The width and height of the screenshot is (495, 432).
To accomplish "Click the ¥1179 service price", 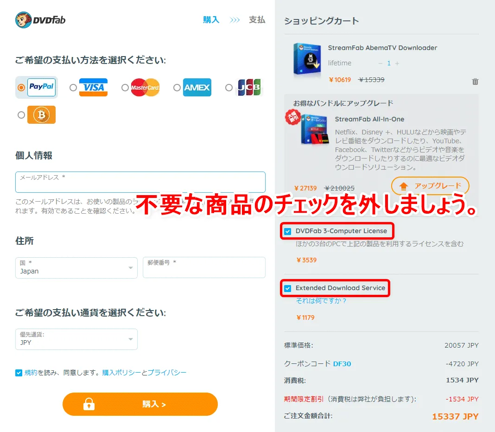I will point(305,318).
